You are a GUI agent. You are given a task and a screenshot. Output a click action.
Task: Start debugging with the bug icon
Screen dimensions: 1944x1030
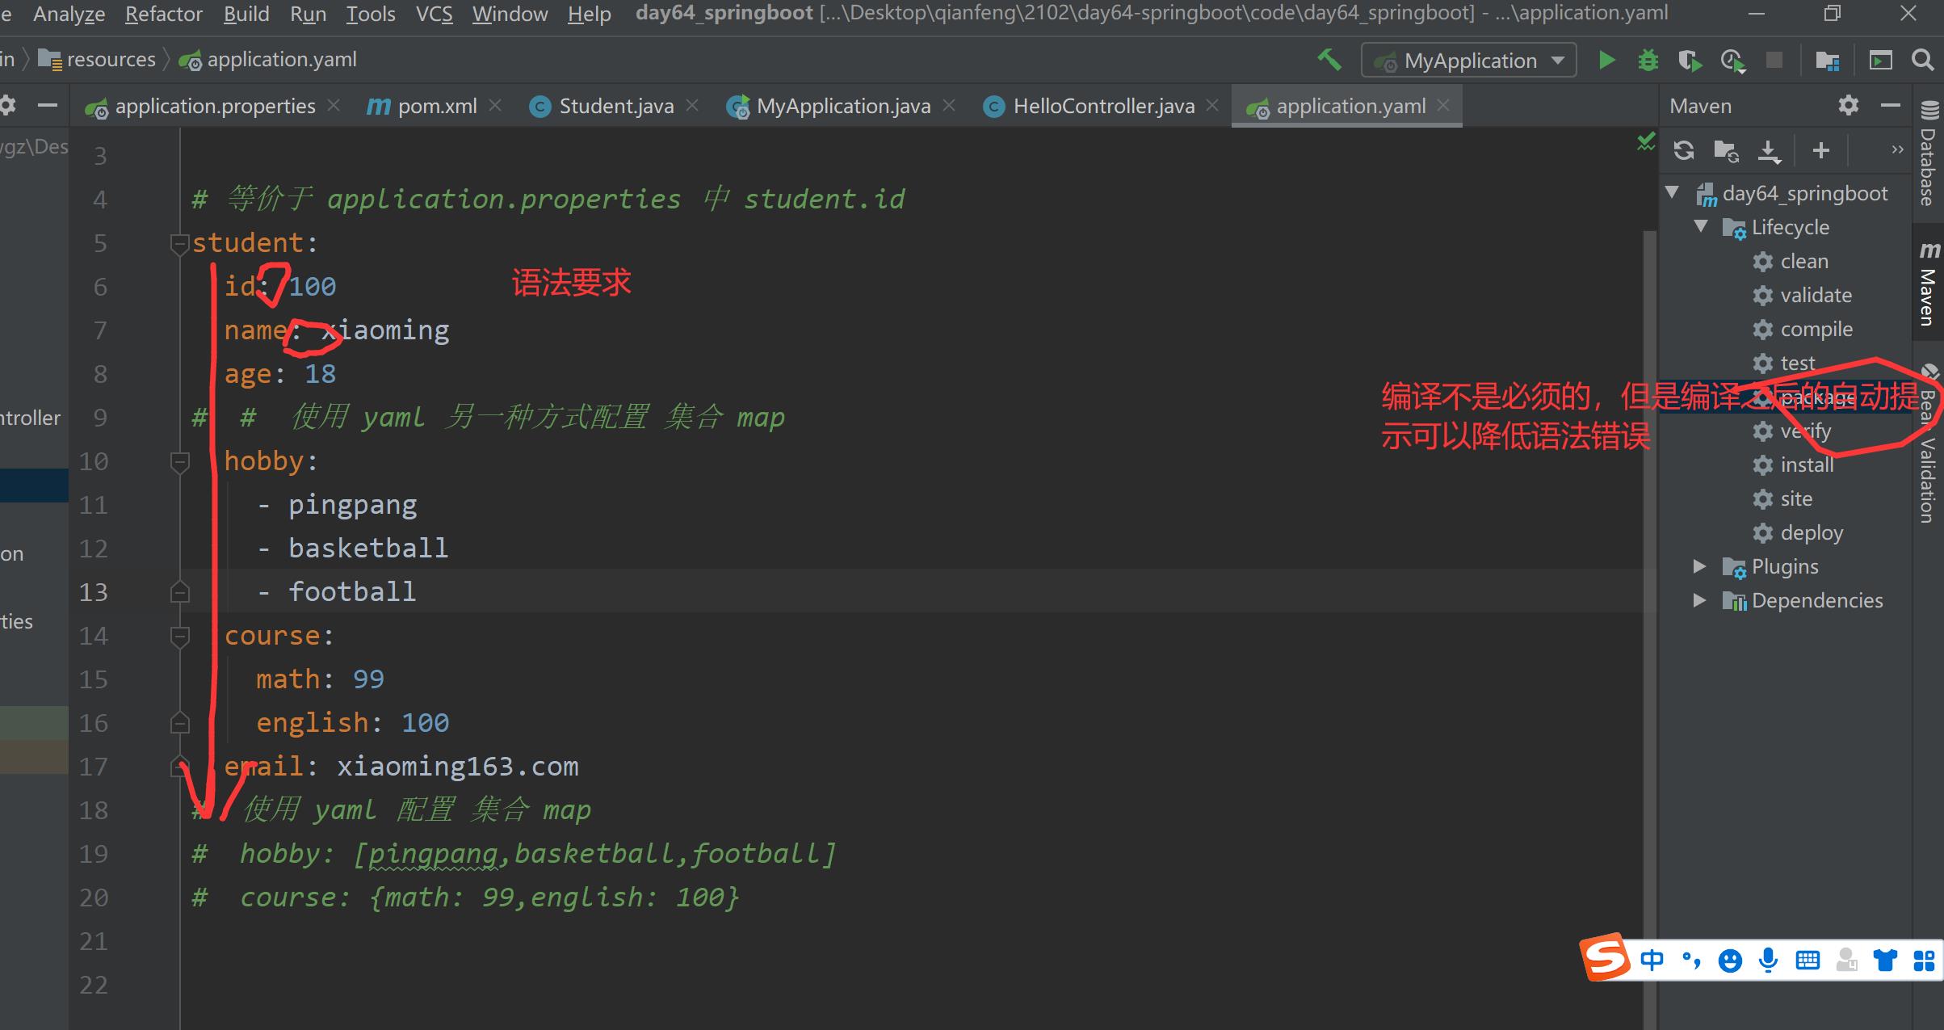click(1648, 61)
